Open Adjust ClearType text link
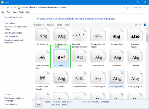149x109 pixels. [13, 33]
